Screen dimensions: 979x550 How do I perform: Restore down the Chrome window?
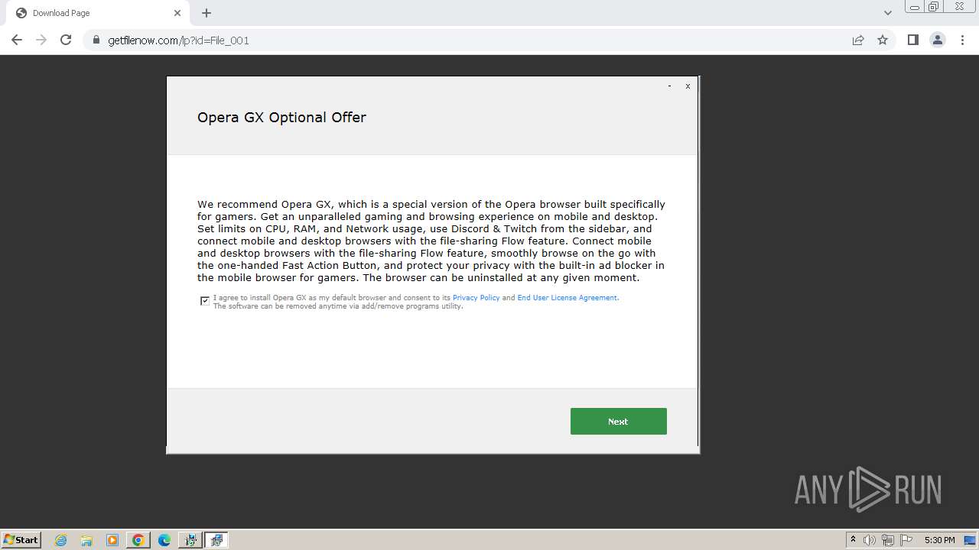click(934, 7)
